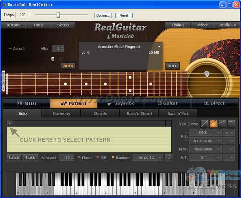Toggle the Random checkbox
The image size is (241, 198).
coord(113,157)
